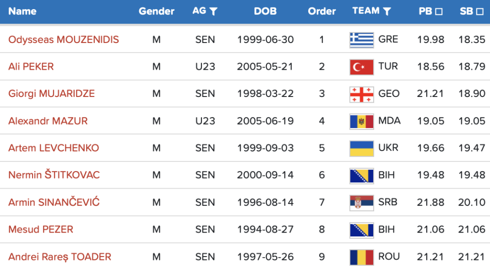Viewport: 490px width, 268px height.
Task: Click the Order column header
Action: [322, 11]
